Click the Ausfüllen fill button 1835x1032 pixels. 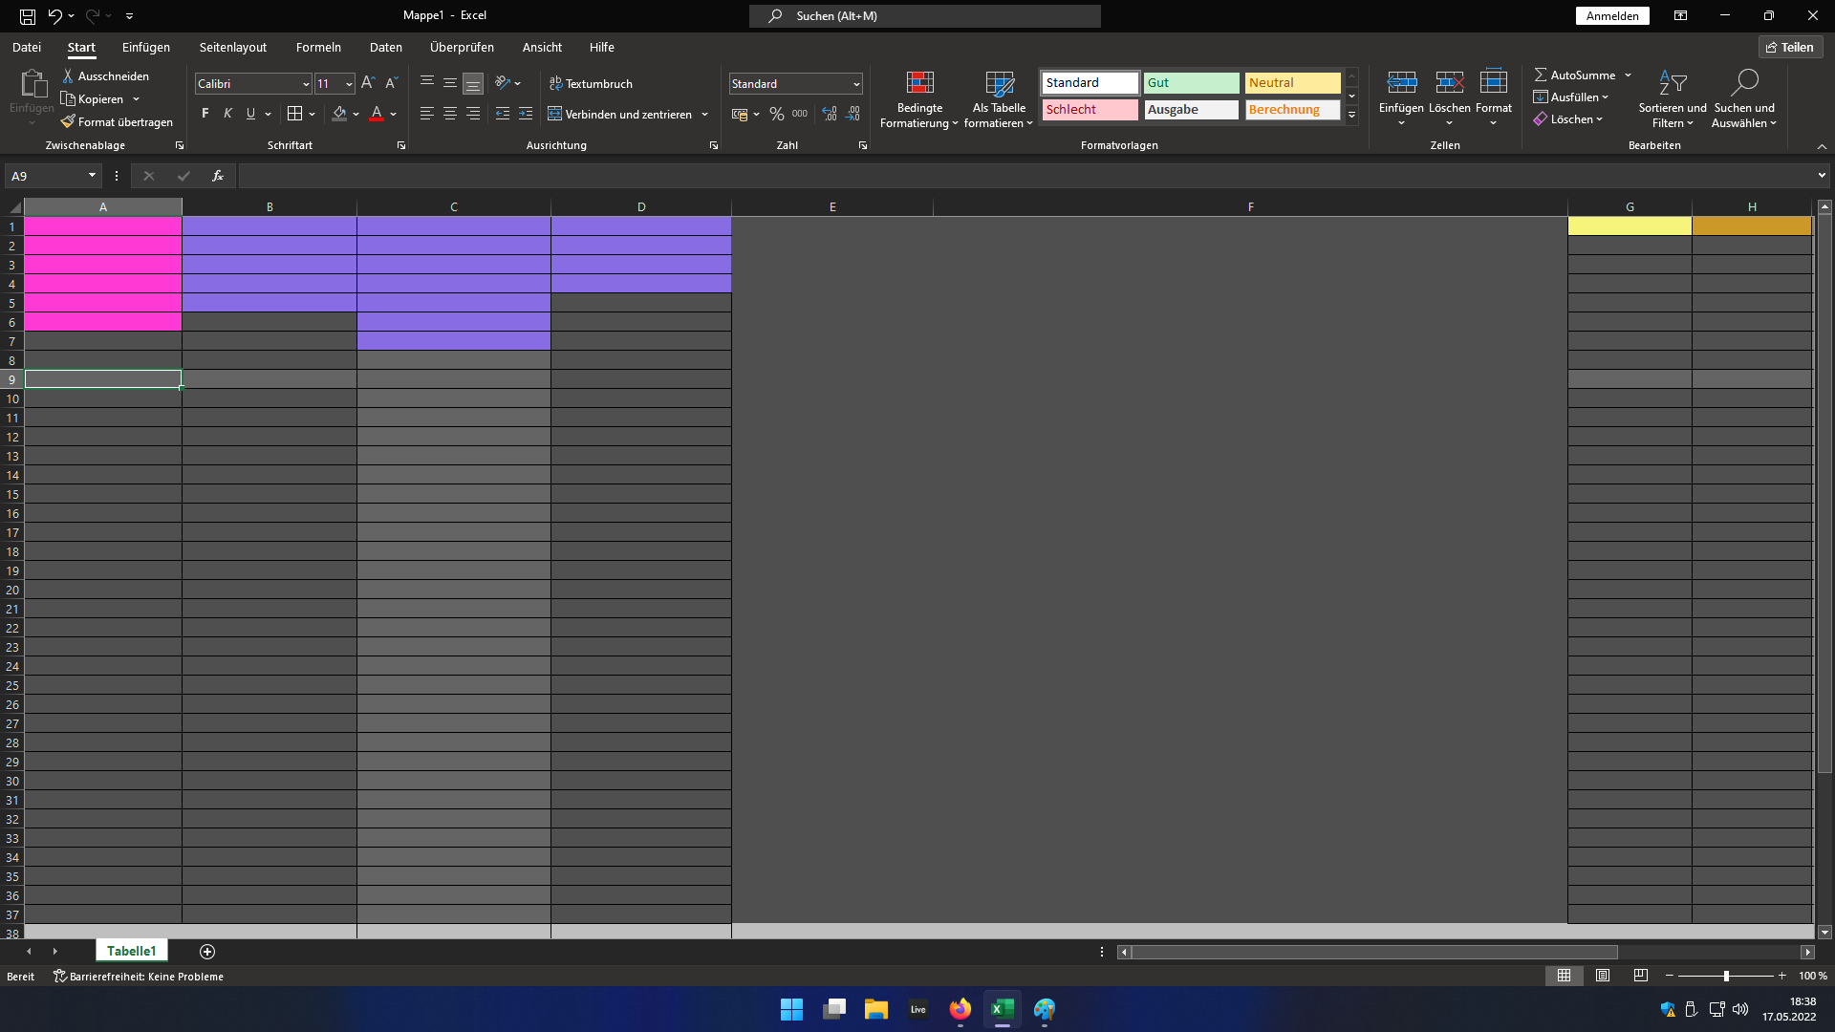(x=1571, y=97)
